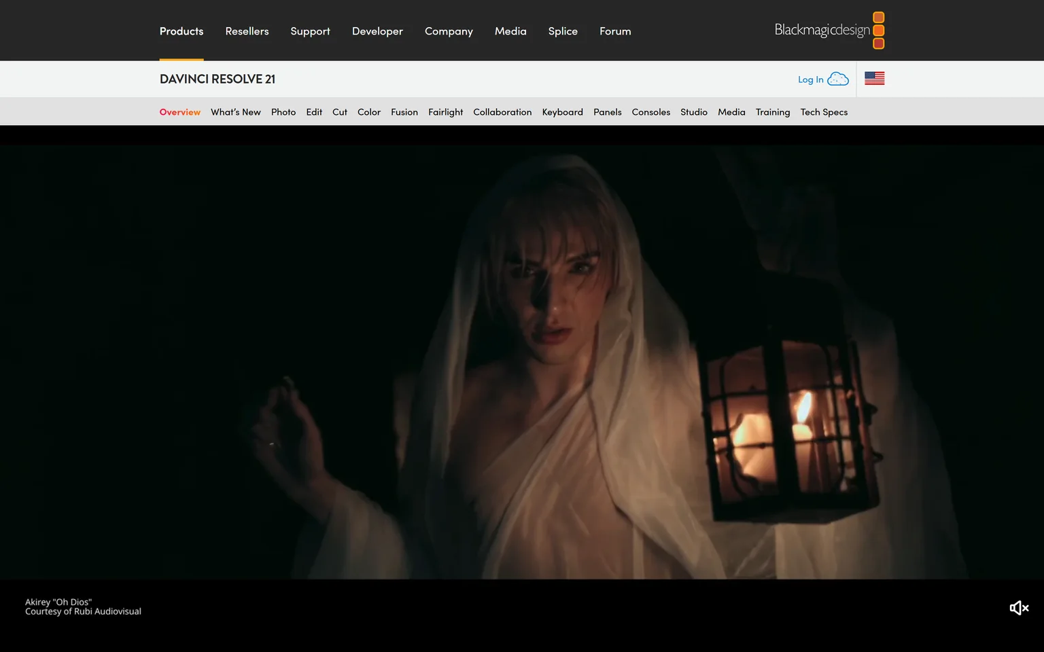This screenshot has height=652, width=1044.
Task: Switch to the Cut tab
Action: tap(340, 112)
